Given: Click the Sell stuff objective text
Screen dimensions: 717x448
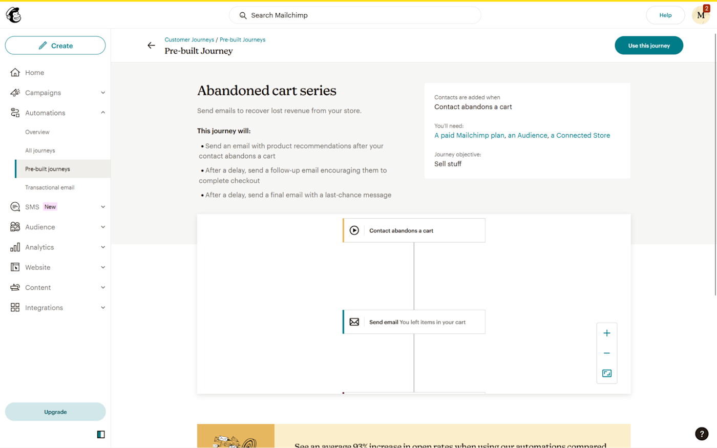Looking at the screenshot, I should coord(448,164).
